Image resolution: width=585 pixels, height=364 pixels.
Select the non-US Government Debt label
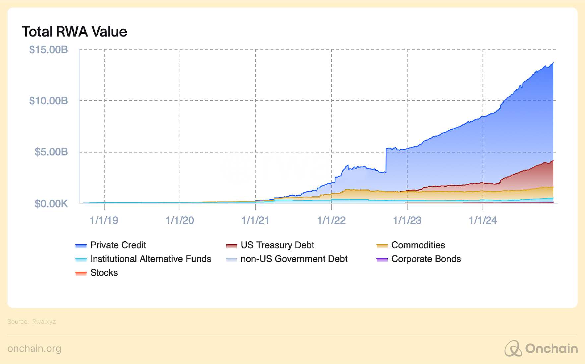pos(294,259)
